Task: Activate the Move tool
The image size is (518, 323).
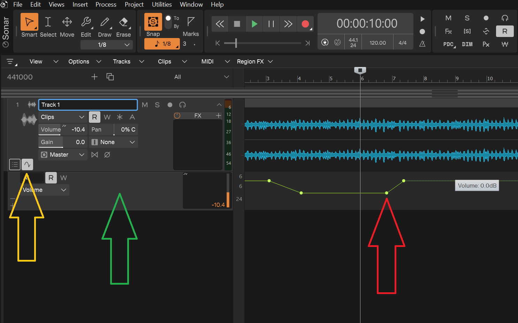Action: pyautogui.click(x=67, y=22)
